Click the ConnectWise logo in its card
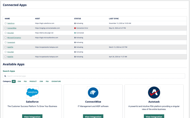The height and width of the screenshot is (118, 190). click(93, 92)
